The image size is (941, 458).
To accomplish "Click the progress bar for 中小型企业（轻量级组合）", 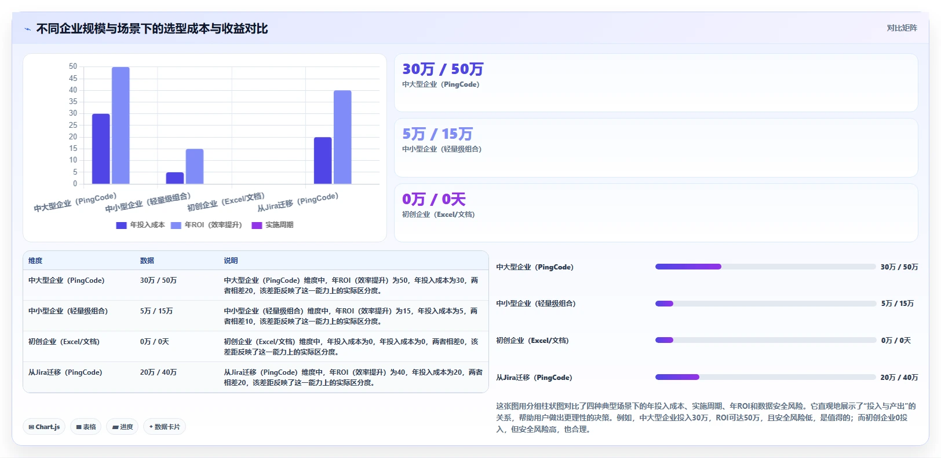I will tap(765, 304).
